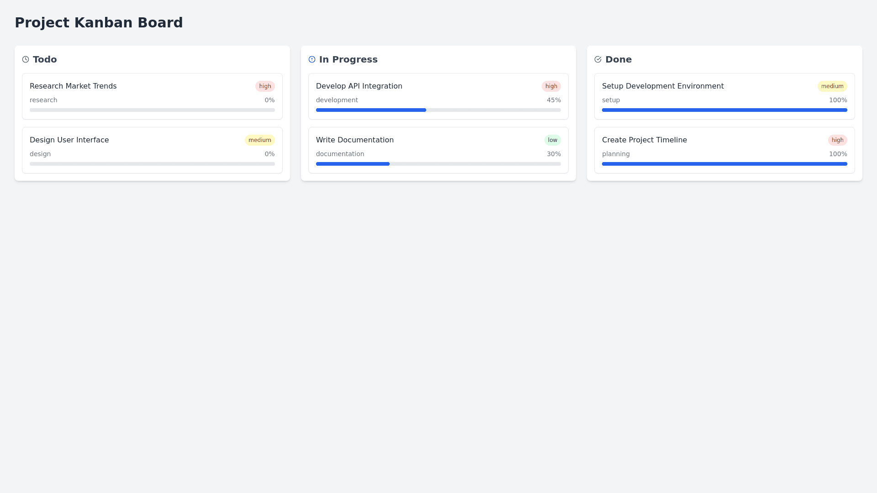The width and height of the screenshot is (877, 493).
Task: Click the Write Documentation progress bar
Action: click(438, 164)
